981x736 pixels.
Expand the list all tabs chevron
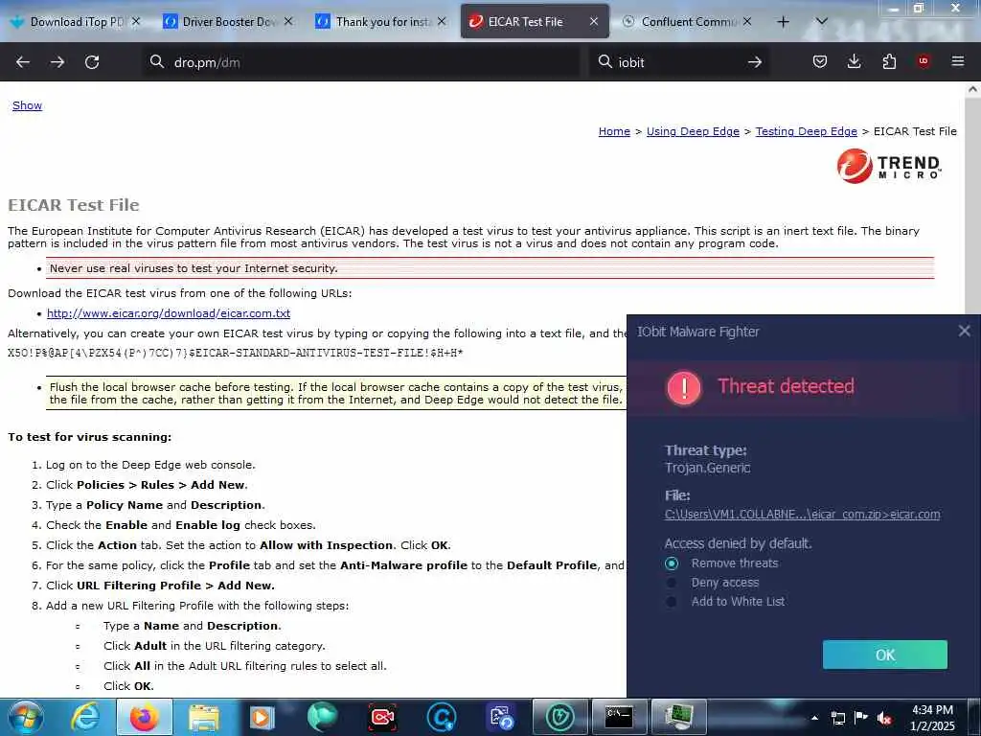coord(822,22)
